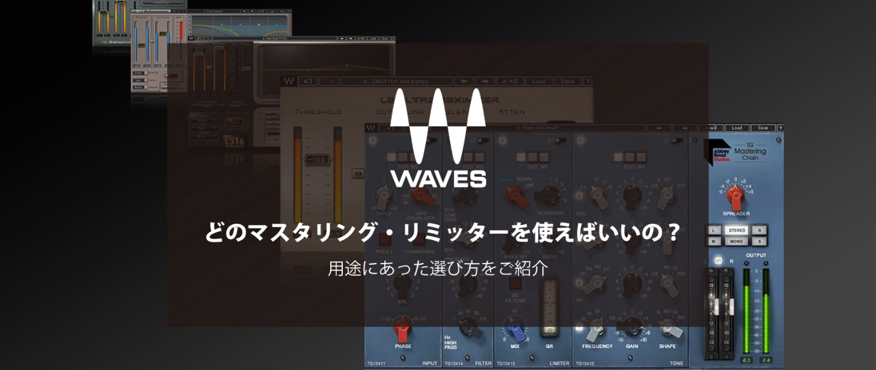Enable M monitor button
The width and height of the screenshot is (876, 370).
[714, 241]
